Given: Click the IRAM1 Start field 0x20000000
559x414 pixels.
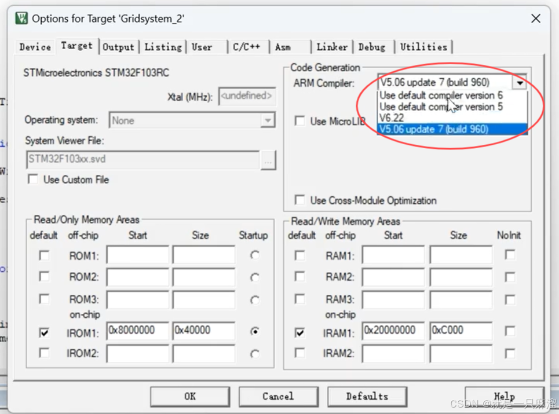Looking at the screenshot, I should pos(393,331).
